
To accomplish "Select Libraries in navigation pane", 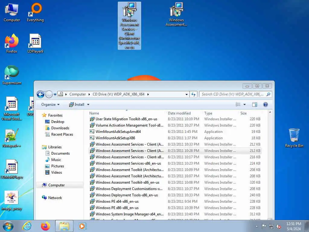I will click(x=55, y=147).
